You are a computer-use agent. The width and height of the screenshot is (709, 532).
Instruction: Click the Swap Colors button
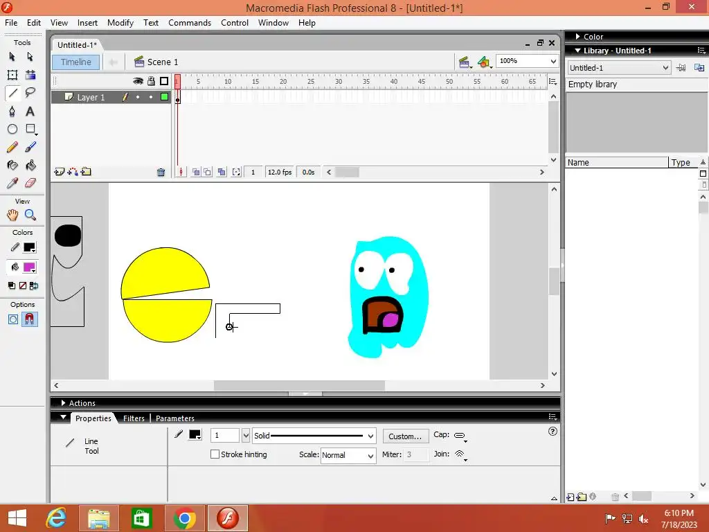point(34,285)
